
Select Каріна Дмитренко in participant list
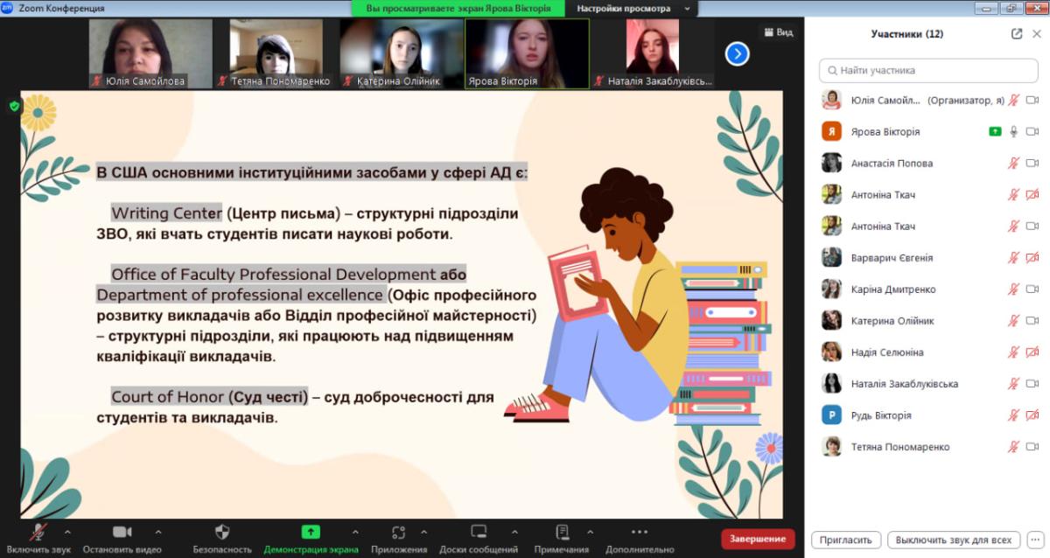tap(927, 289)
